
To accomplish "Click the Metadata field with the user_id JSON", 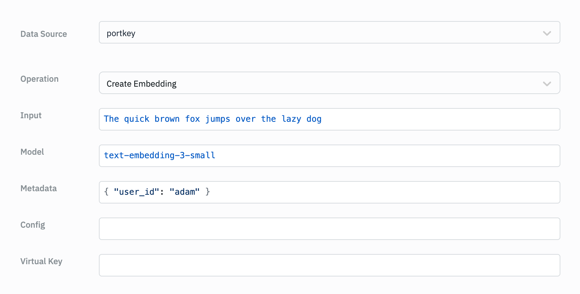I will [x=329, y=192].
